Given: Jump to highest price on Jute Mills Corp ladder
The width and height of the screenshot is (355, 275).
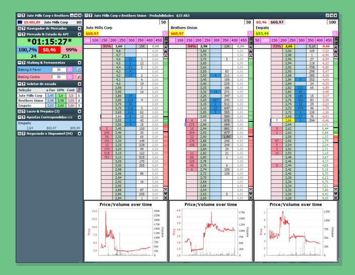Looking at the screenshot, I should 165,48.
